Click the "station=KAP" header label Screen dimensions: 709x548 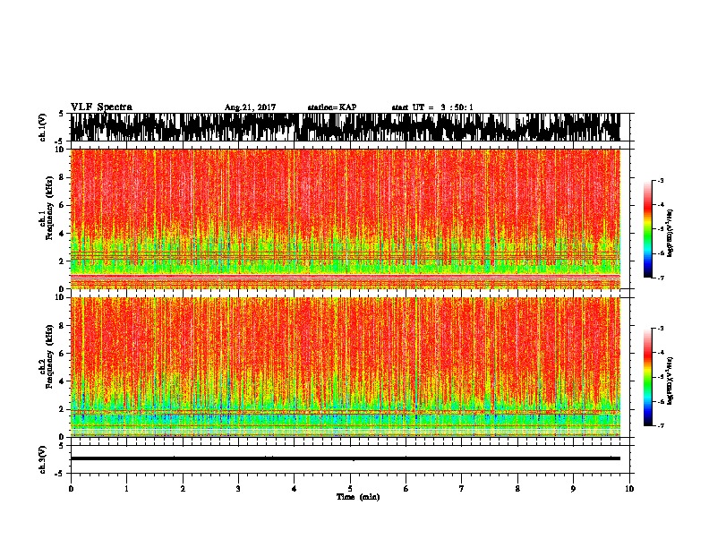[x=332, y=107]
